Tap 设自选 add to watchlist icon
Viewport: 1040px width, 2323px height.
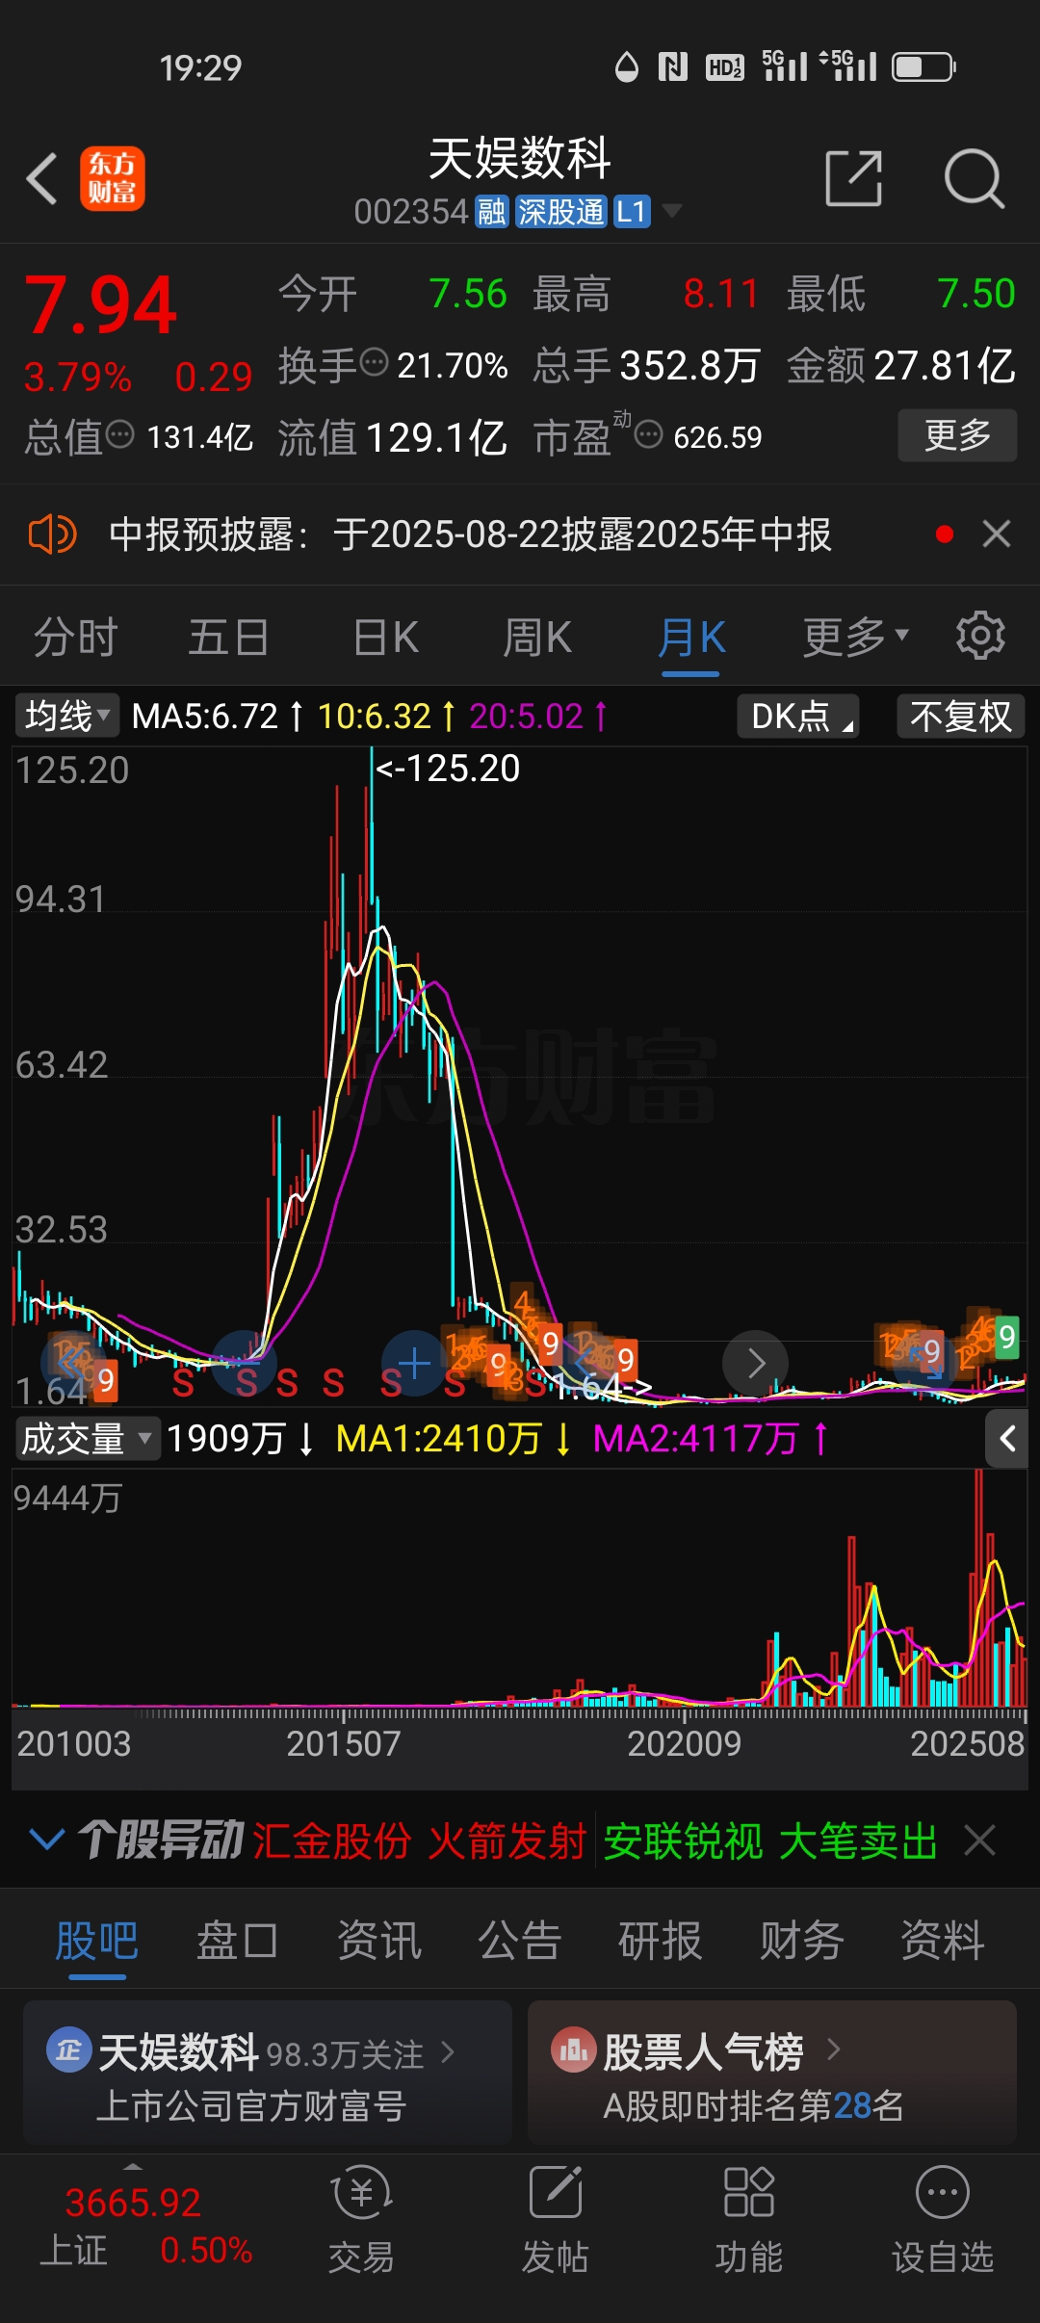[943, 2193]
